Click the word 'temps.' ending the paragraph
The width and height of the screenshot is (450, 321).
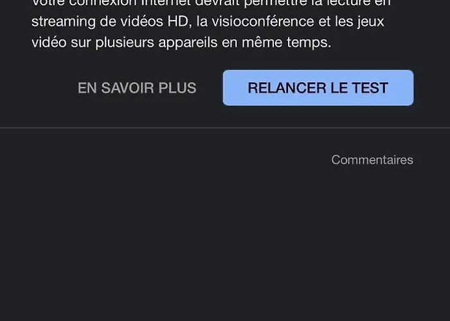(x=309, y=43)
